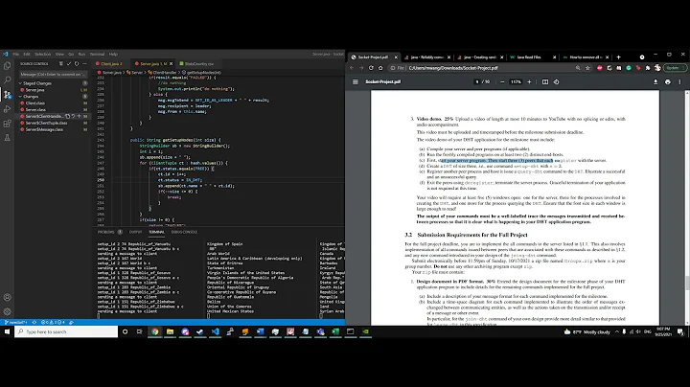Open the Help menu in VS Code
Viewport: 690px width, 387px height.
click(113, 54)
